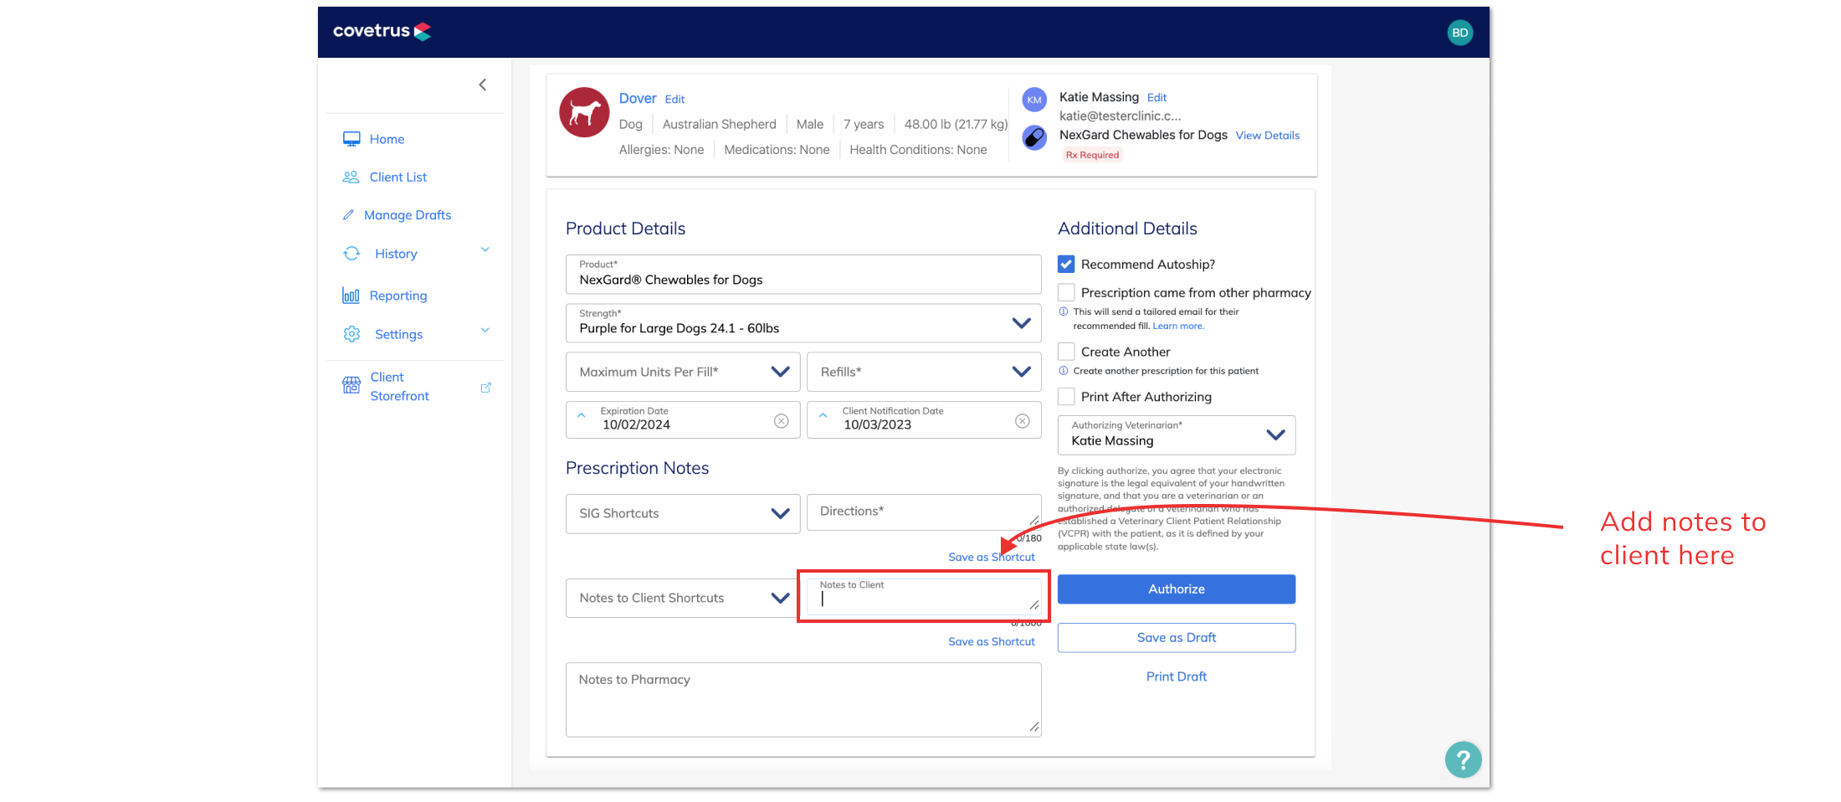Open help via the question mark icon

pos(1463,759)
